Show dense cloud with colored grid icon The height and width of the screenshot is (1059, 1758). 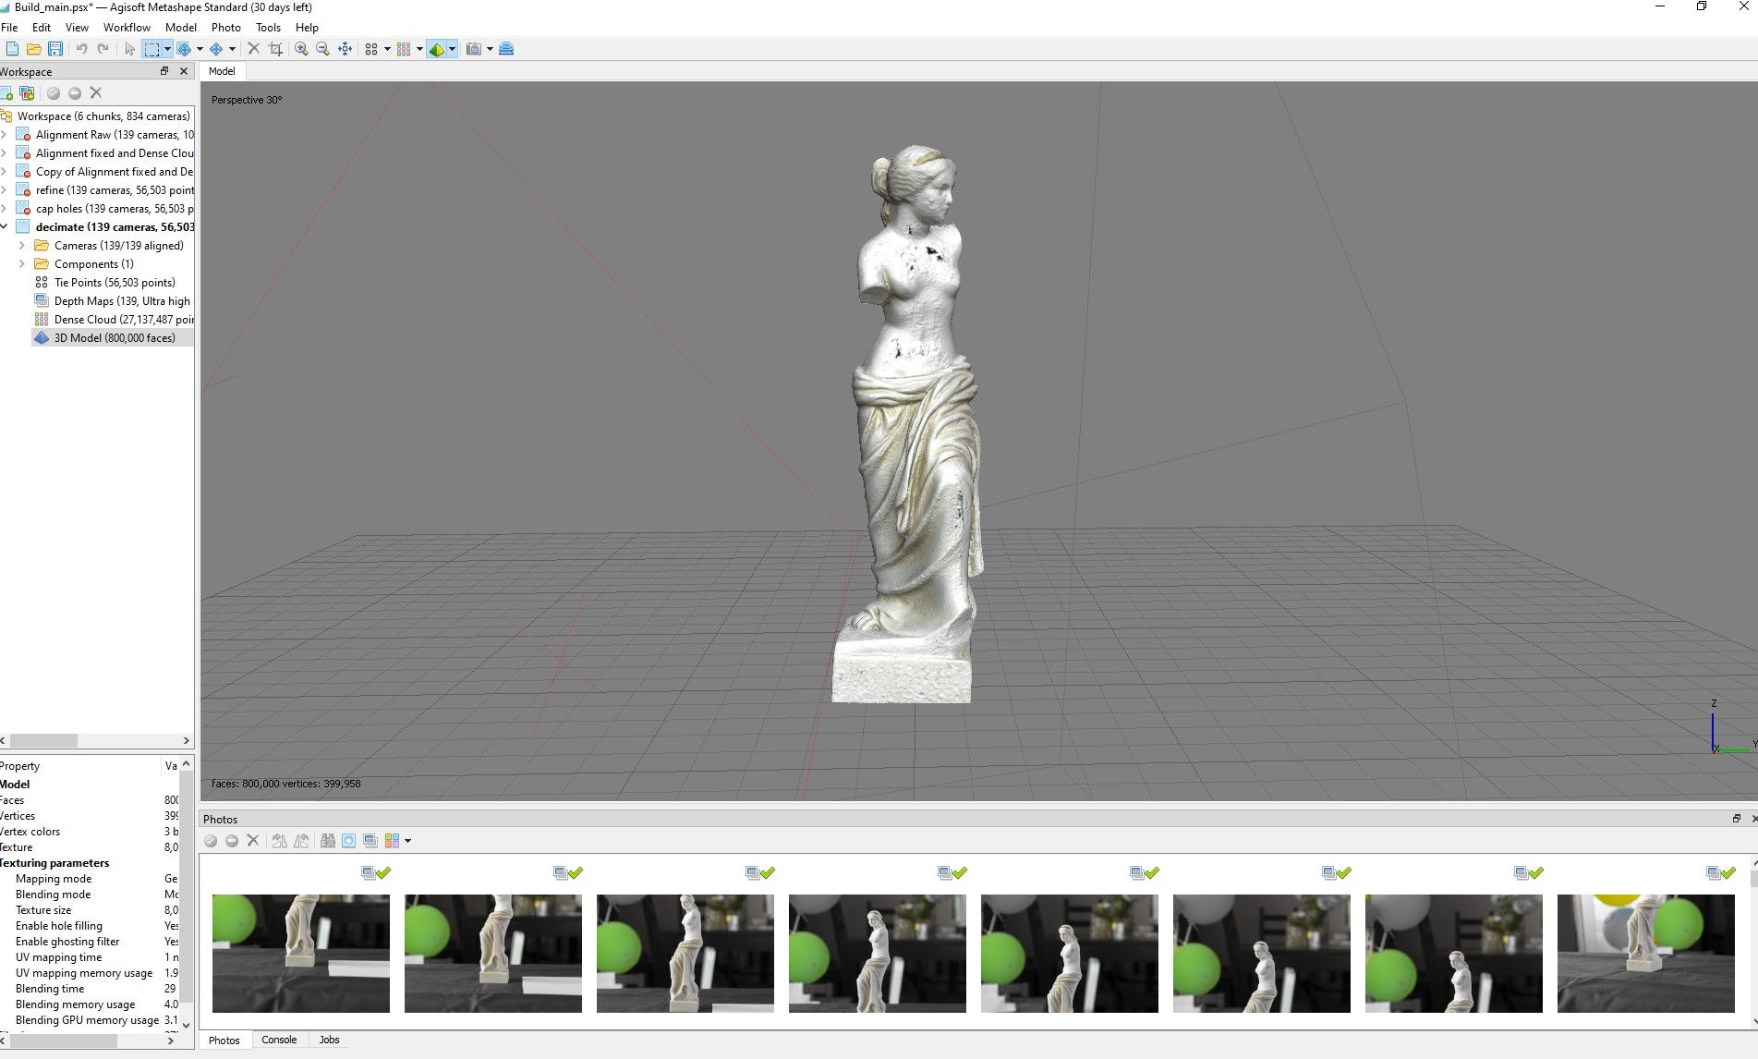pos(404,49)
